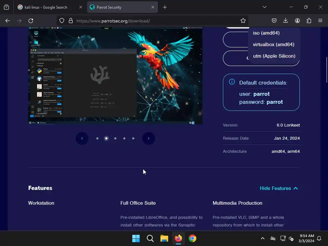Show hidden system tray icons
328x246 pixels.
click(263, 238)
